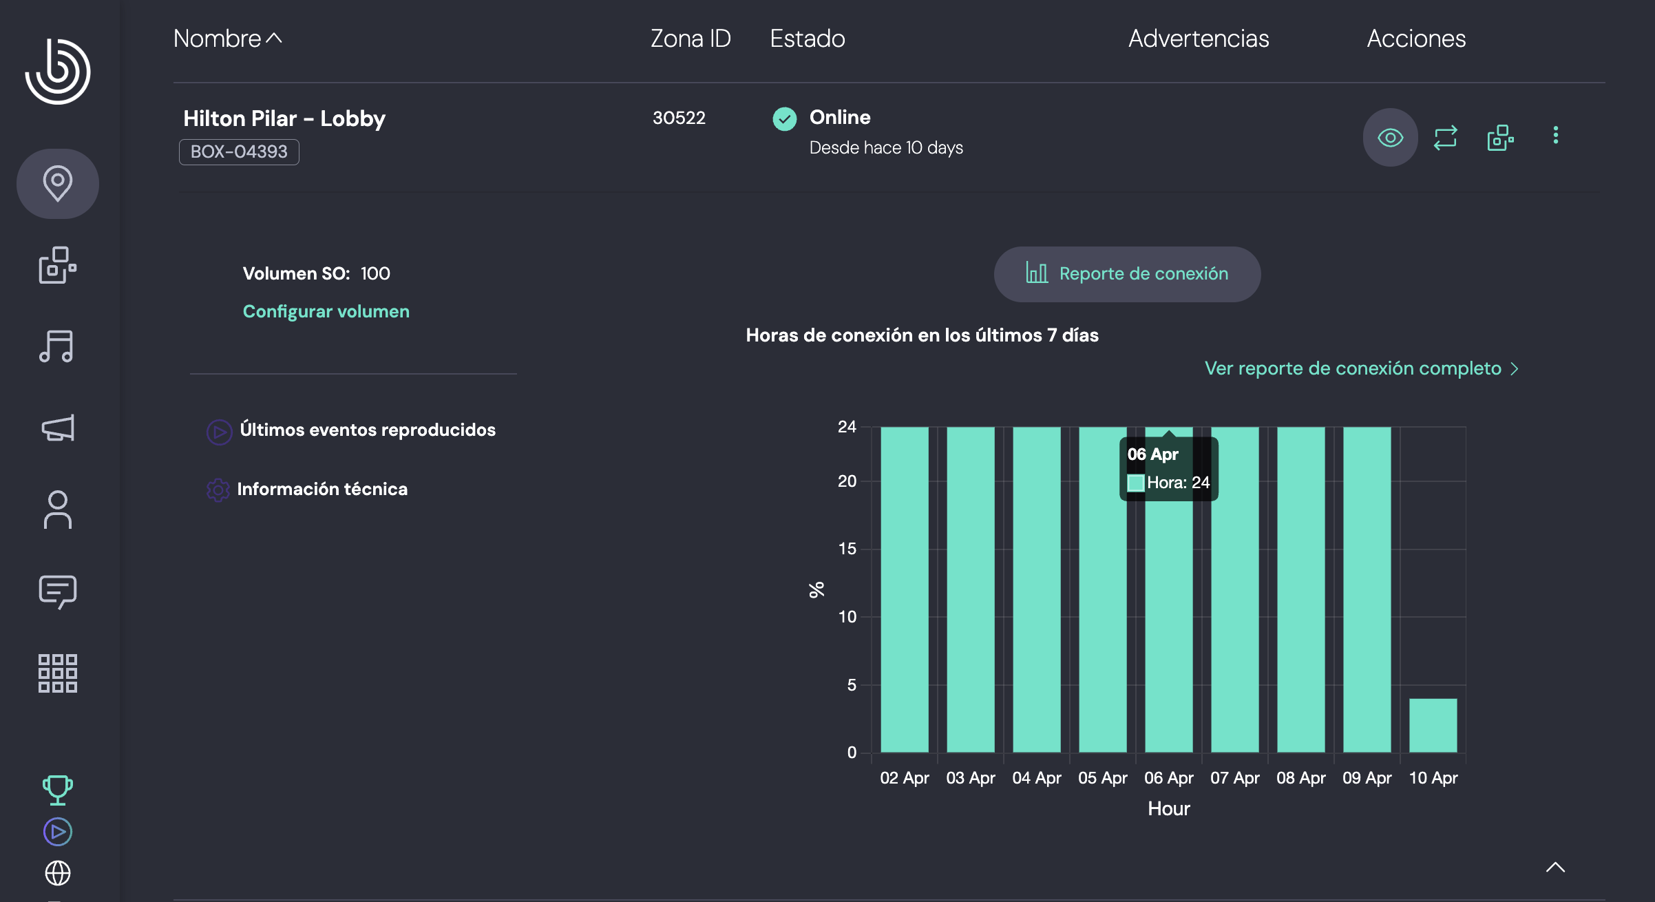Open the music note sidebar section
This screenshot has height=902, width=1655.
point(56,346)
